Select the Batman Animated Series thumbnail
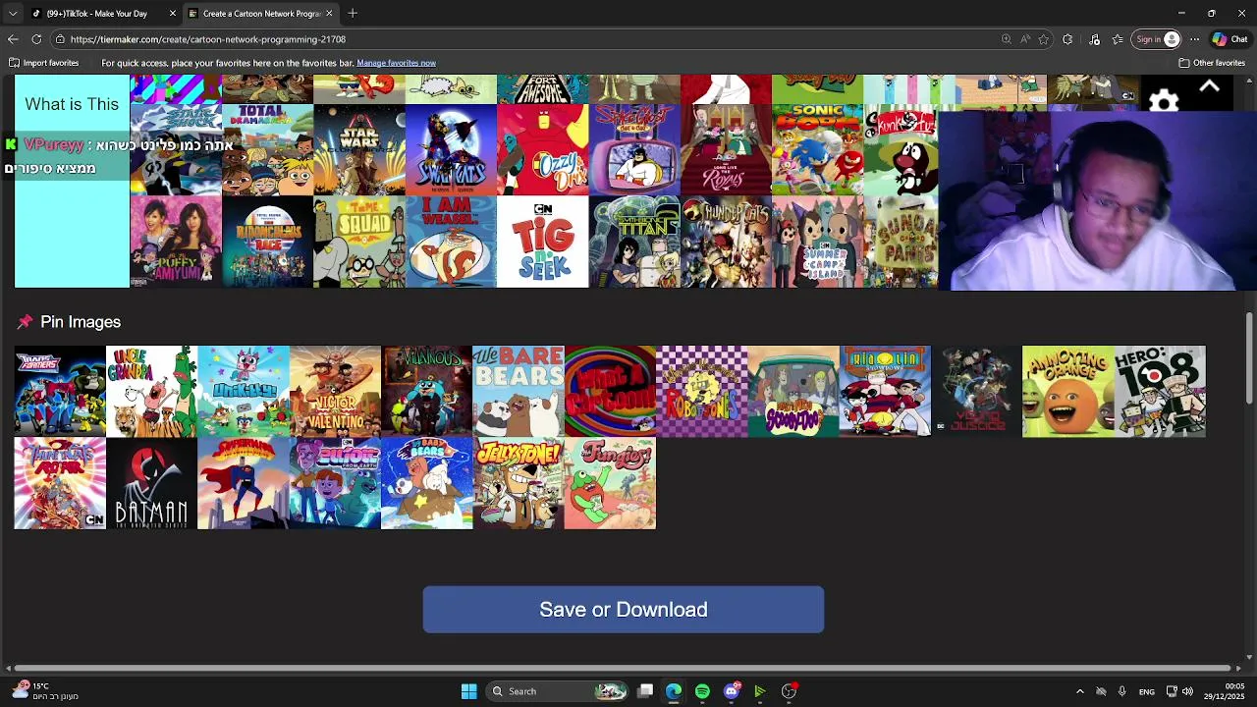Image resolution: width=1257 pixels, height=707 pixels. pos(151,483)
